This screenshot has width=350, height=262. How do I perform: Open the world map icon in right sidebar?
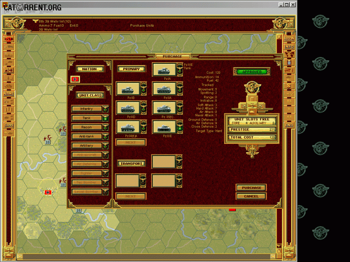click(289, 55)
